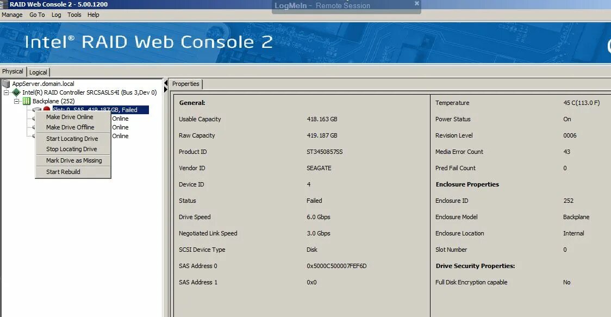Open the Log menu
This screenshot has width=611, height=317.
[x=56, y=15]
